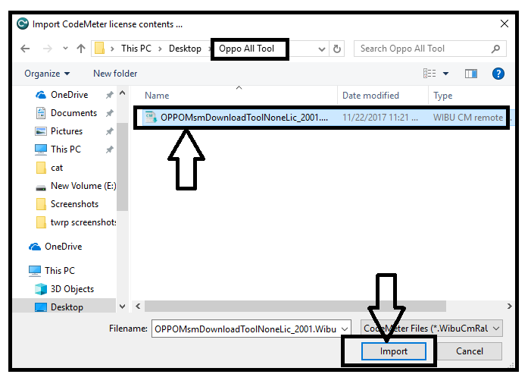This screenshot has width=531, height=390.
Task: Click the '11/22/2017 11:21' date cell
Action: pyautogui.click(x=380, y=118)
